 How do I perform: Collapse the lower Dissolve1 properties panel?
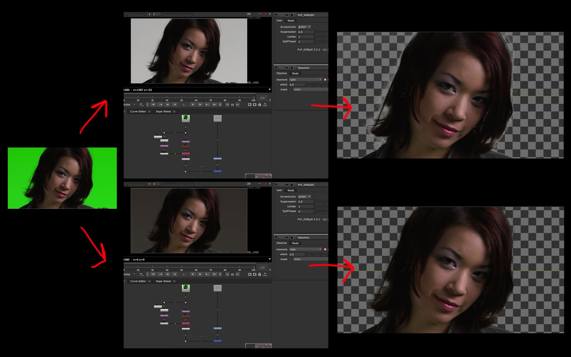(276, 237)
